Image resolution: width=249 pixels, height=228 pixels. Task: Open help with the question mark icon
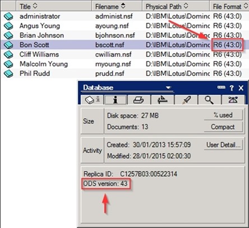[x=232, y=88]
